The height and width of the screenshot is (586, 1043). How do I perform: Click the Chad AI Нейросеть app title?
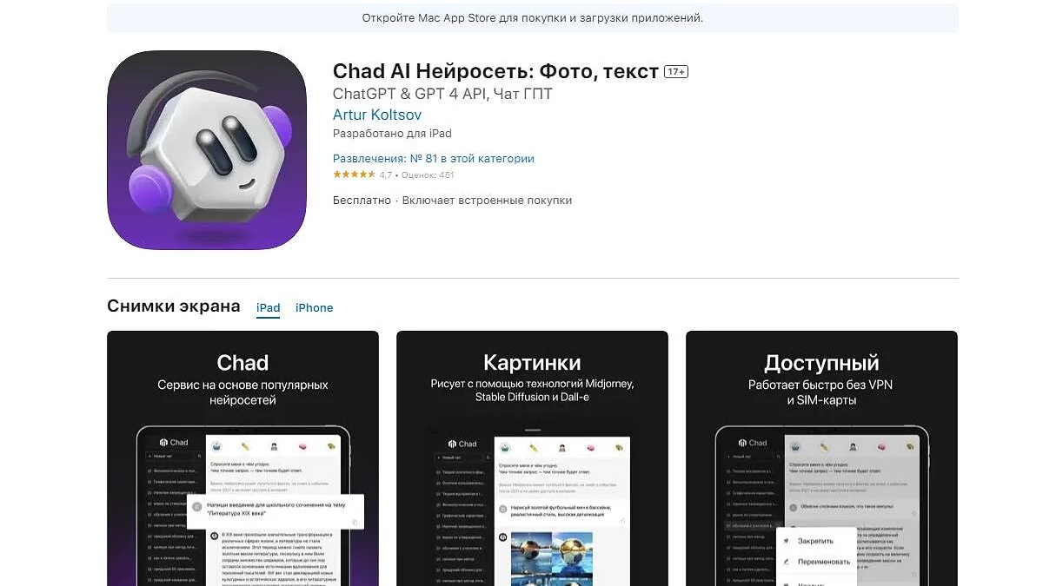click(495, 71)
